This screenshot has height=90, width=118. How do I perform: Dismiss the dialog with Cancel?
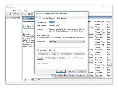point(71,71)
